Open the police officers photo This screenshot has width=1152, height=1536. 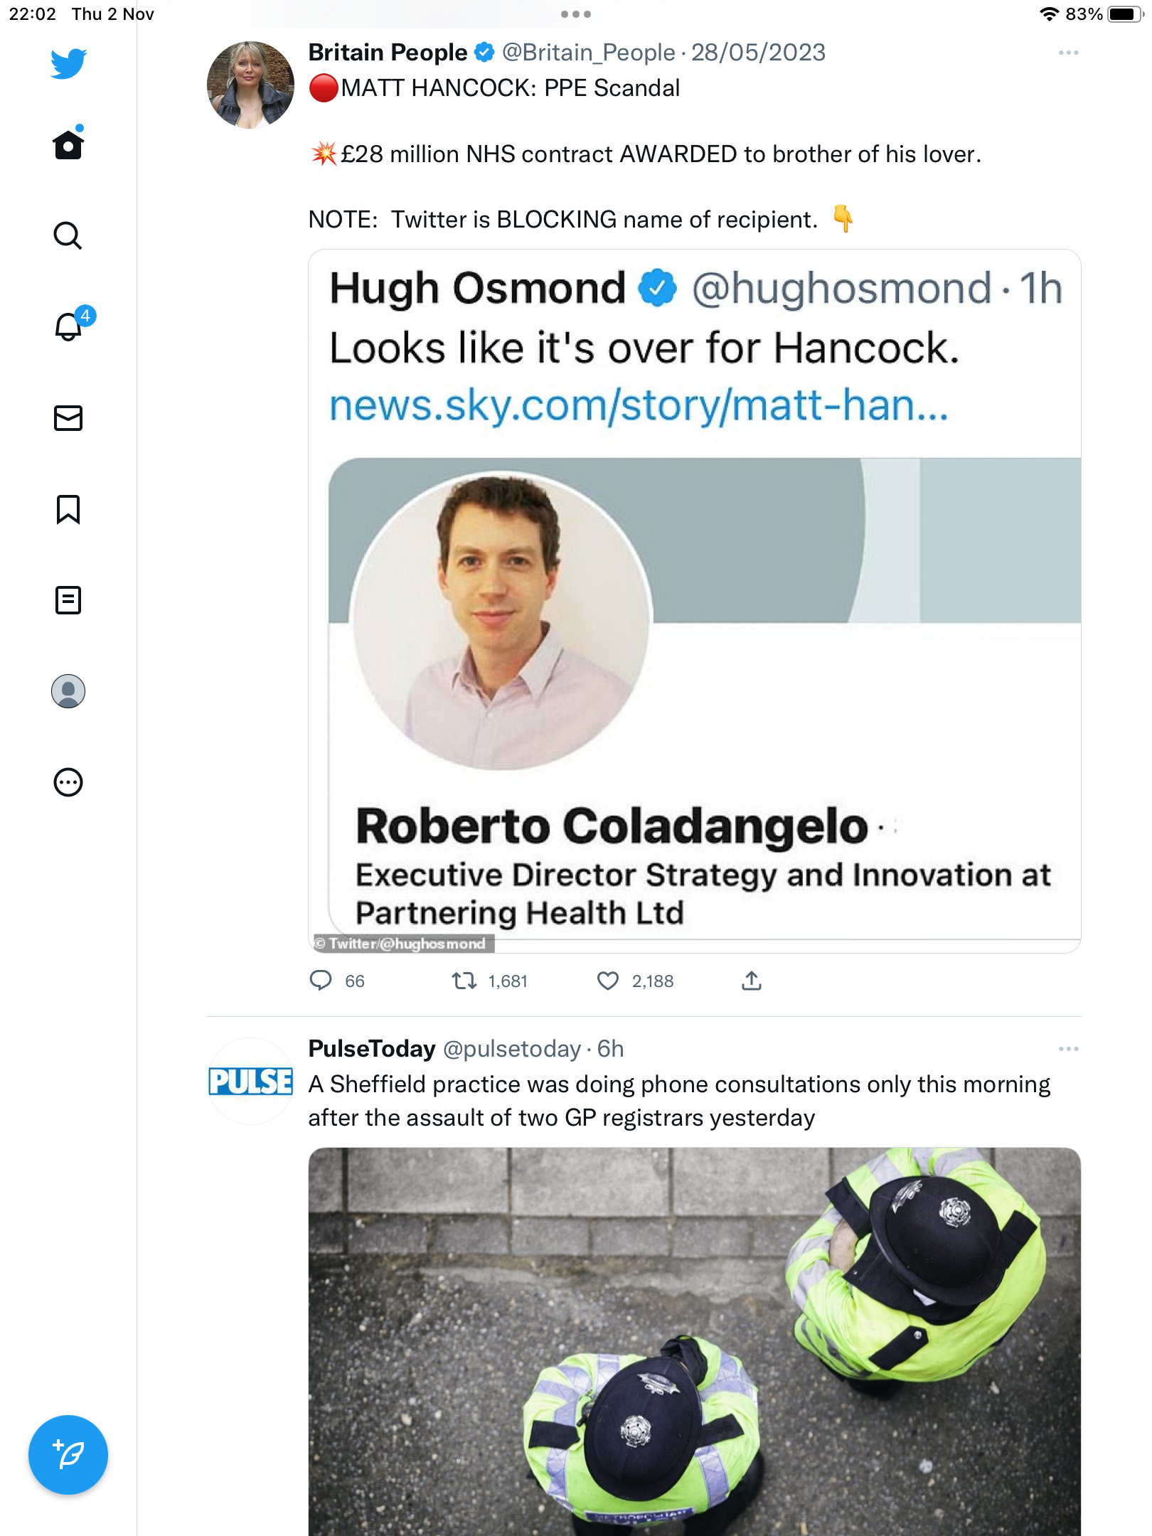pyautogui.click(x=695, y=1342)
